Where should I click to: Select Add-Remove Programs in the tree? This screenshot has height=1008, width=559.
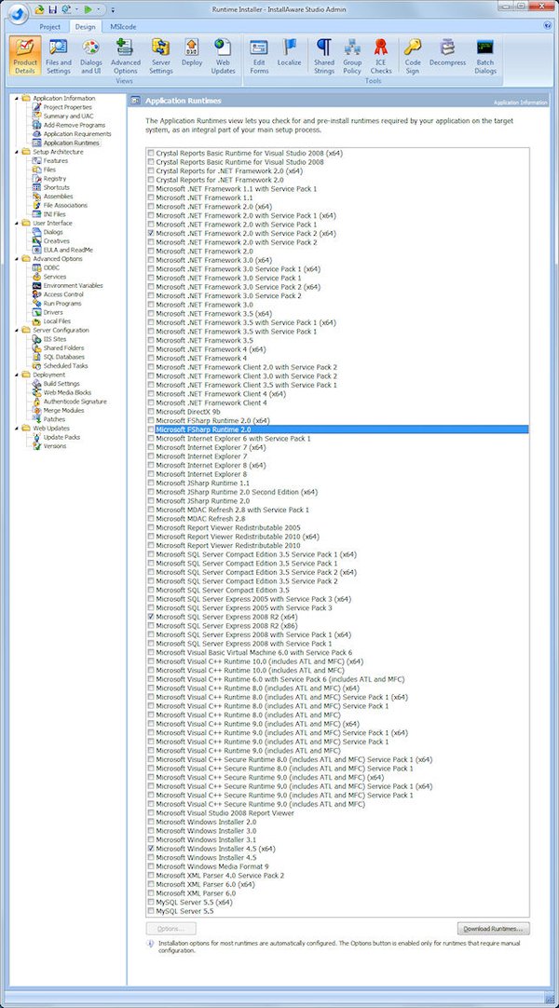tap(75, 126)
